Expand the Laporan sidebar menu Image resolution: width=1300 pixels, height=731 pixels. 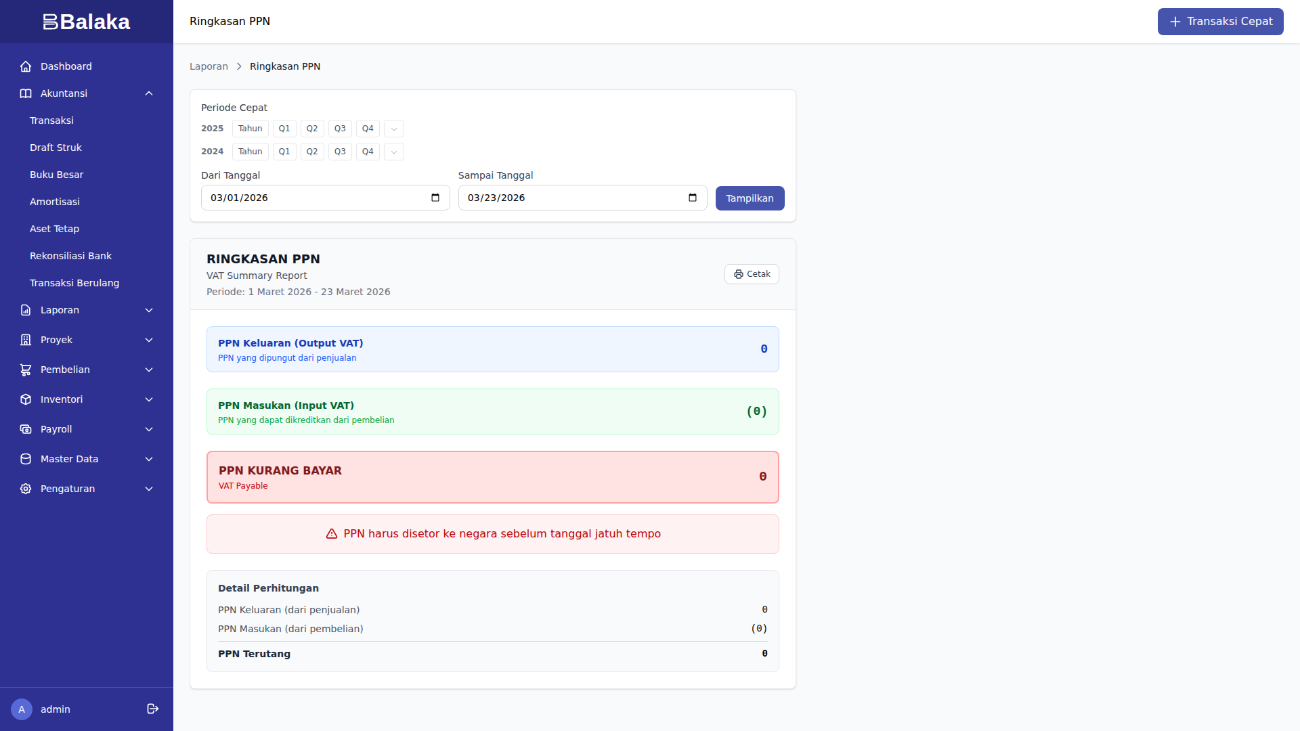[149, 310]
